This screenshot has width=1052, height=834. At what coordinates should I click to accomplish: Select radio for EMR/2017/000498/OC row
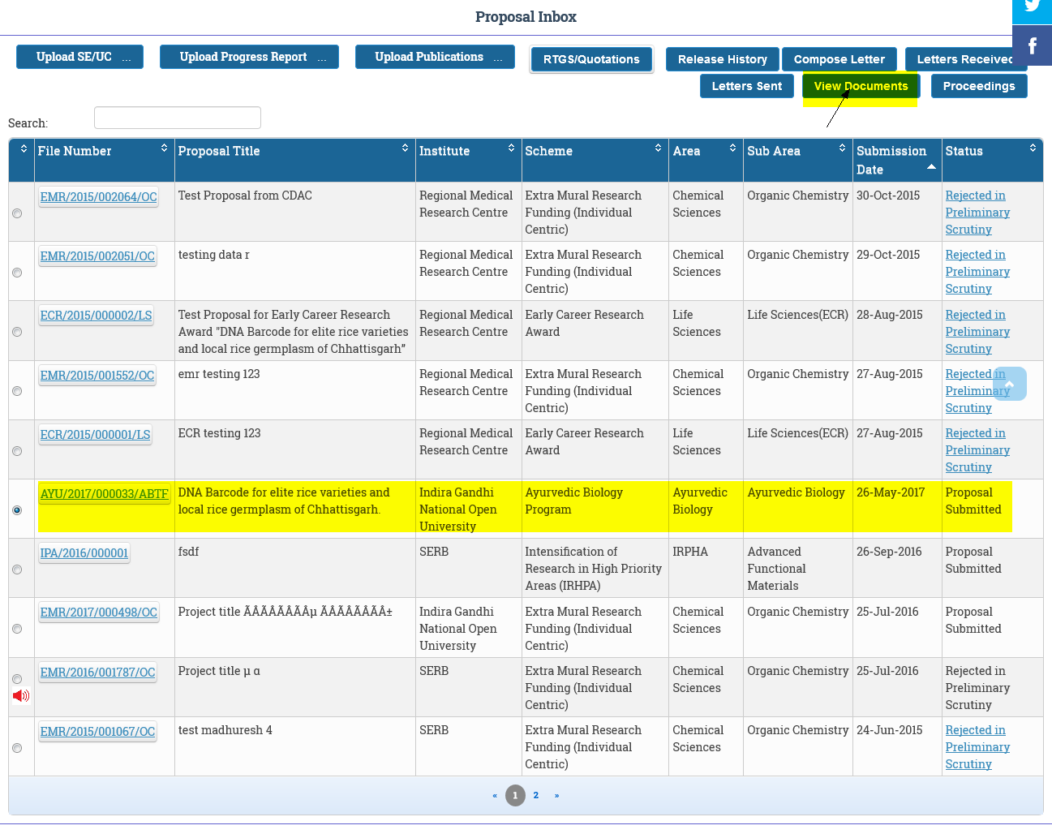pos(17,629)
